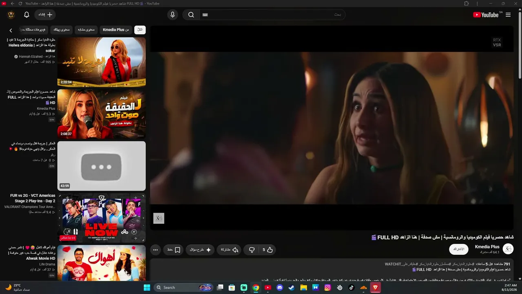Image resolution: width=522 pixels, height=294 pixels.
Task: Start voice search with the microphone
Action: pos(173,15)
